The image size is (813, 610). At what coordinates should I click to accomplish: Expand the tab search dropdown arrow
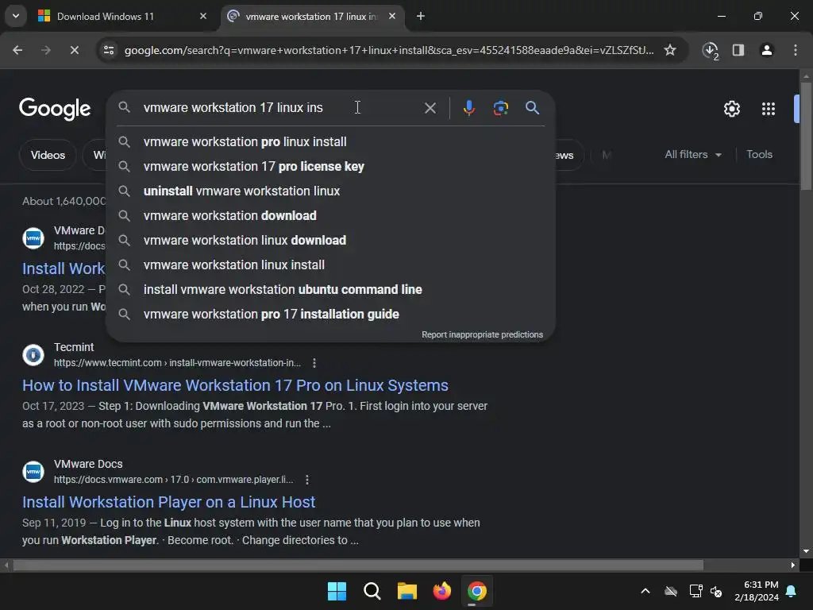[16, 16]
